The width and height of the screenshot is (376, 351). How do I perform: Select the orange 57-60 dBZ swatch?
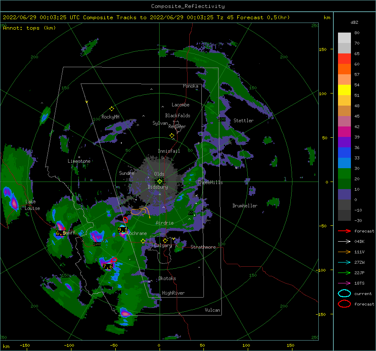(344, 69)
